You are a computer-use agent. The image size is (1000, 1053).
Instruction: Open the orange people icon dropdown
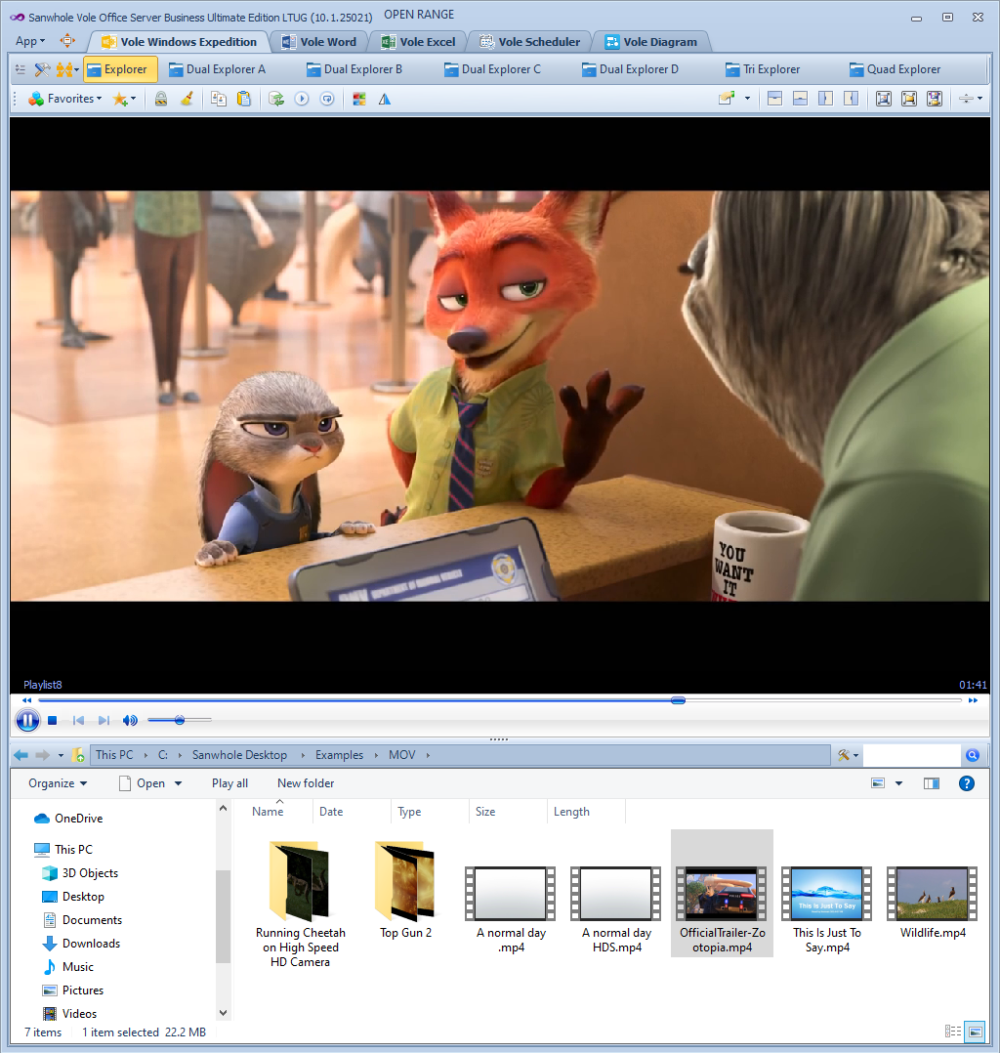click(x=67, y=69)
